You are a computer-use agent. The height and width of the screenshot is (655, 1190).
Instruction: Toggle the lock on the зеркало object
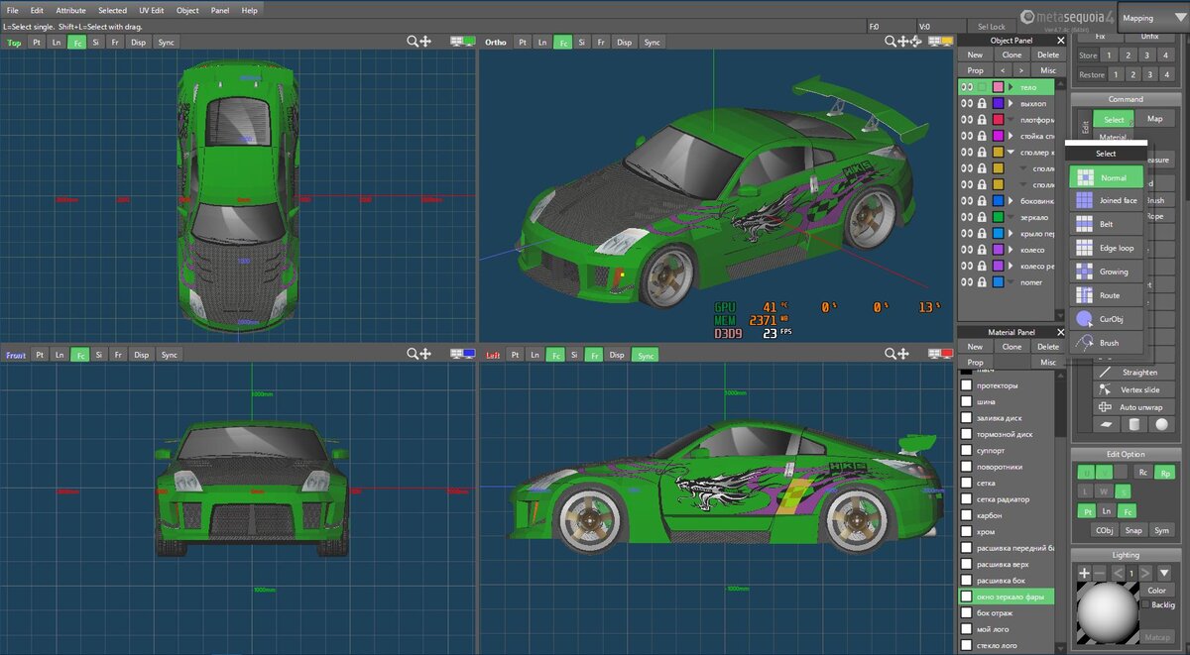pyautogui.click(x=982, y=217)
